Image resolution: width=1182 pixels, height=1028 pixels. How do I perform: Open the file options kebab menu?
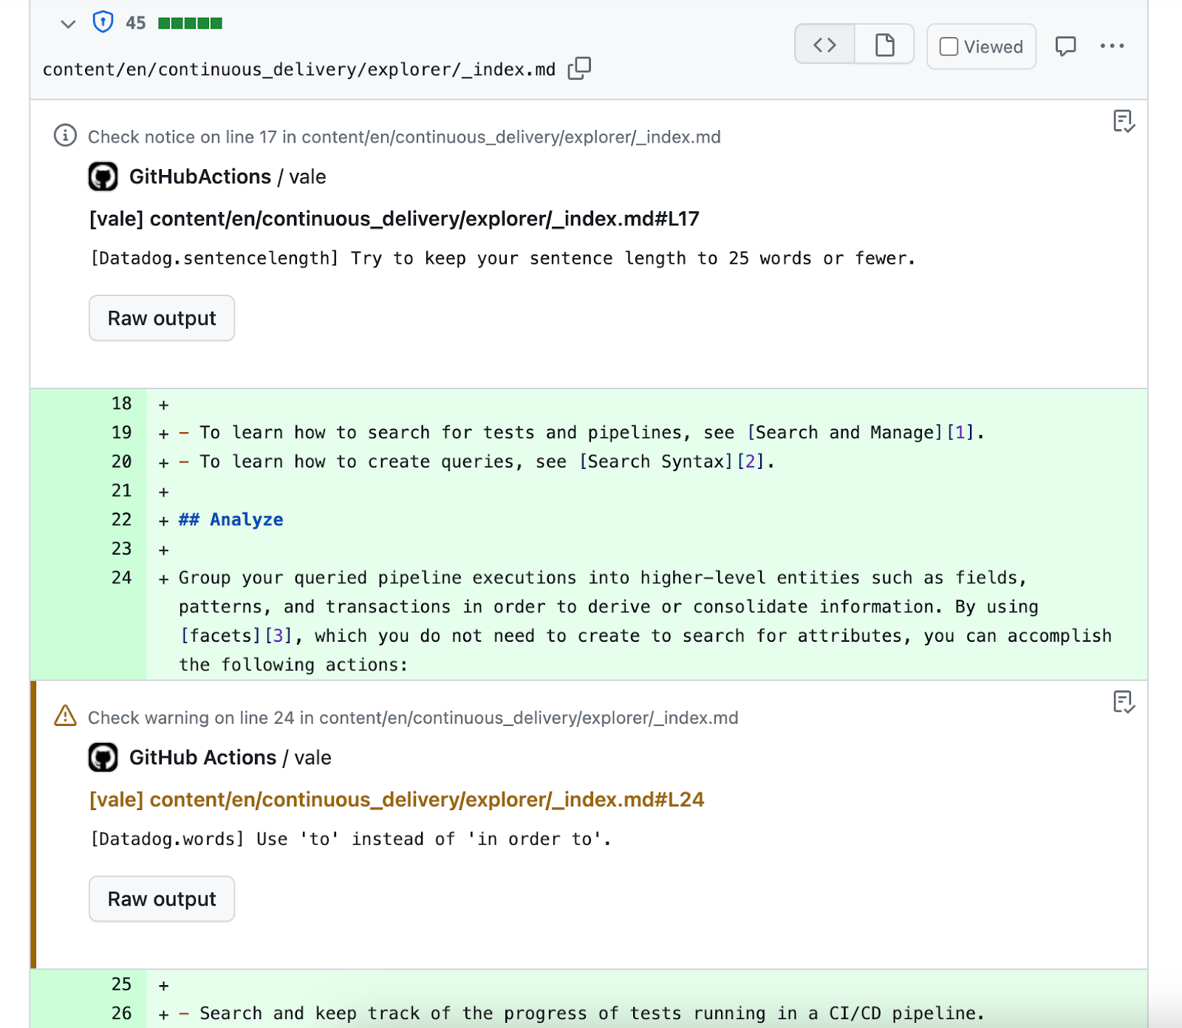pos(1113,46)
